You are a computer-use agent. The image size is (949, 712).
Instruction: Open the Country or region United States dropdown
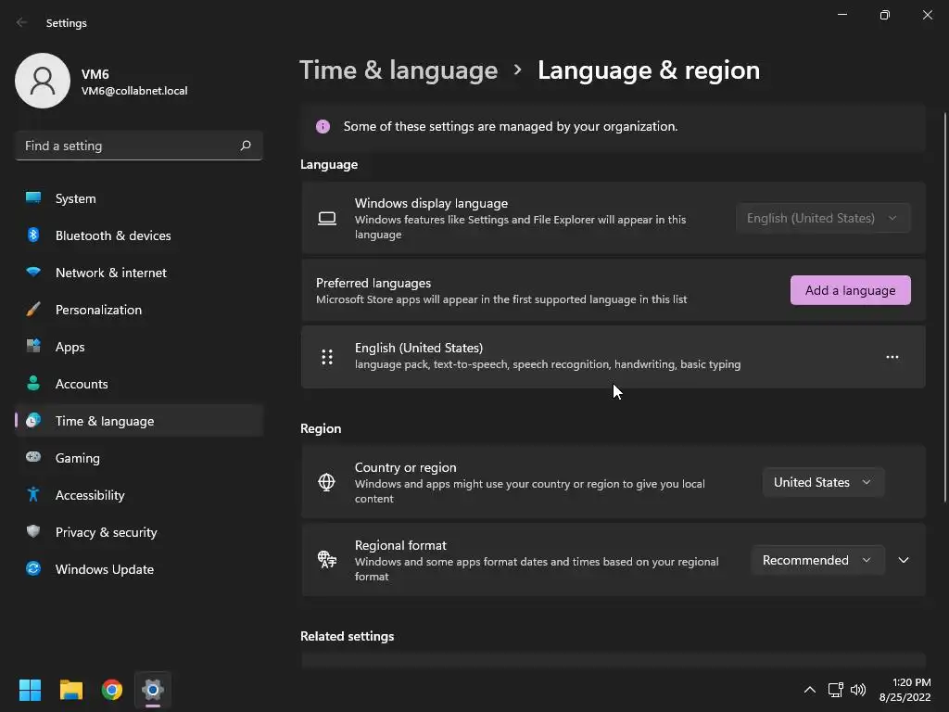tap(823, 482)
